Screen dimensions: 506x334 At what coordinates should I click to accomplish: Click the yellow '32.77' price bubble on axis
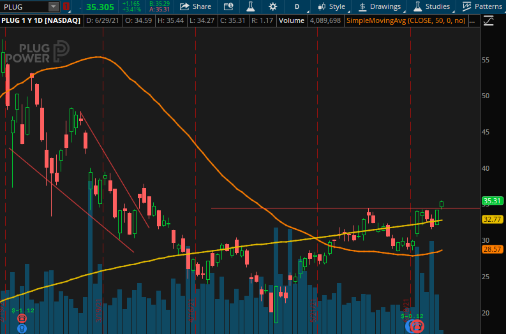click(x=492, y=219)
